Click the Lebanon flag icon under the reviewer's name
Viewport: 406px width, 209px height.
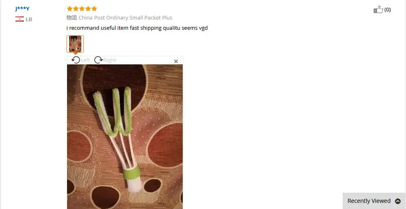(x=19, y=19)
